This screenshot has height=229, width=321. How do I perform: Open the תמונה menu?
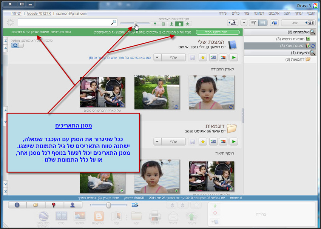click(x=259, y=13)
